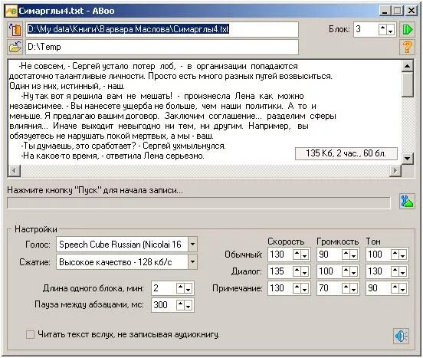
Task: Increase the Блок number with up arrow
Action: [383, 29]
